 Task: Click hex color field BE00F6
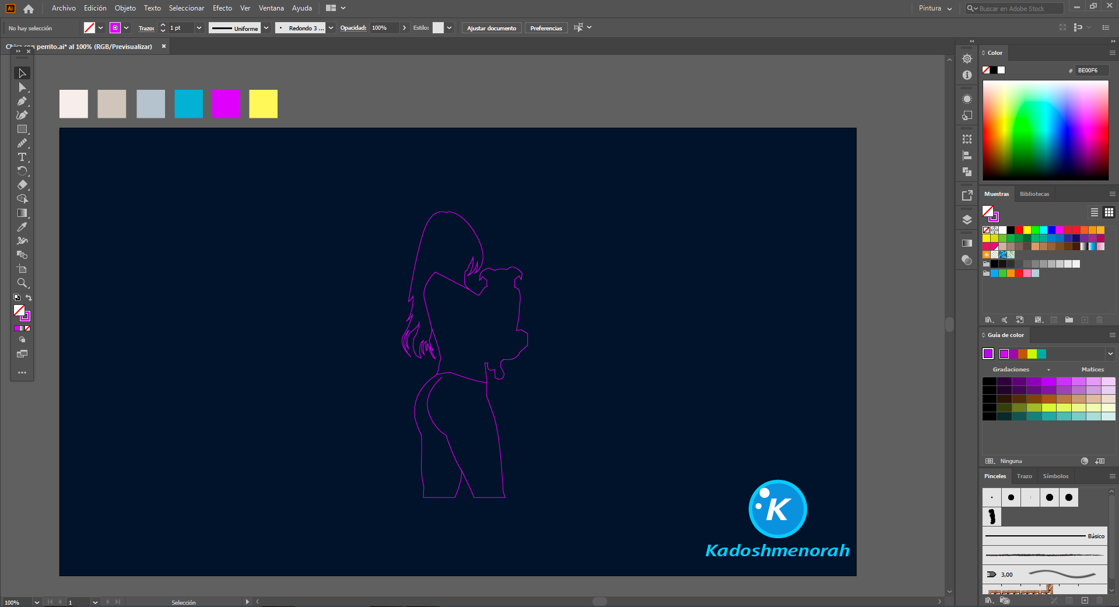click(x=1092, y=71)
